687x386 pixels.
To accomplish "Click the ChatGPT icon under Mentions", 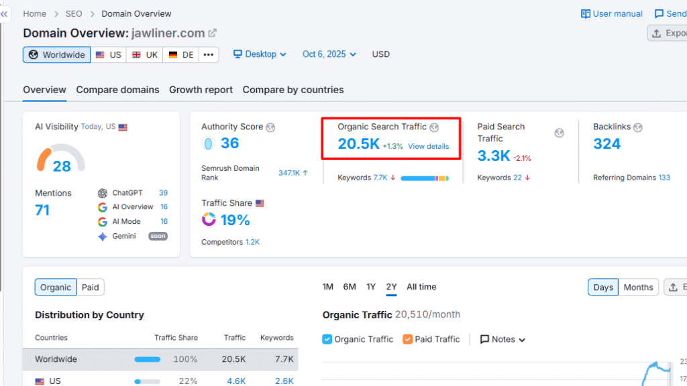I will tap(103, 193).
